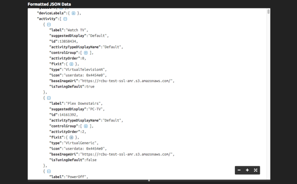The width and height of the screenshot is (297, 184).
Task: Expand fixit object under Plex Downstairs
Action: (x=71, y=138)
